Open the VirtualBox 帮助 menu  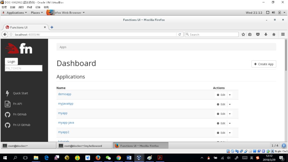46,7
